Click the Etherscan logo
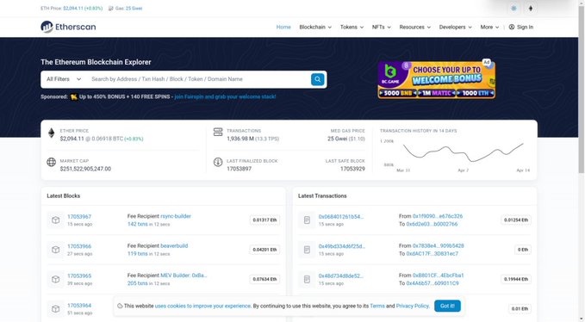 [68, 27]
